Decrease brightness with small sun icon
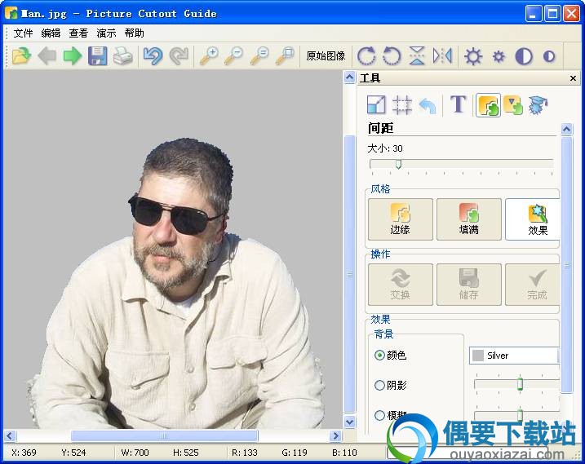 499,56
